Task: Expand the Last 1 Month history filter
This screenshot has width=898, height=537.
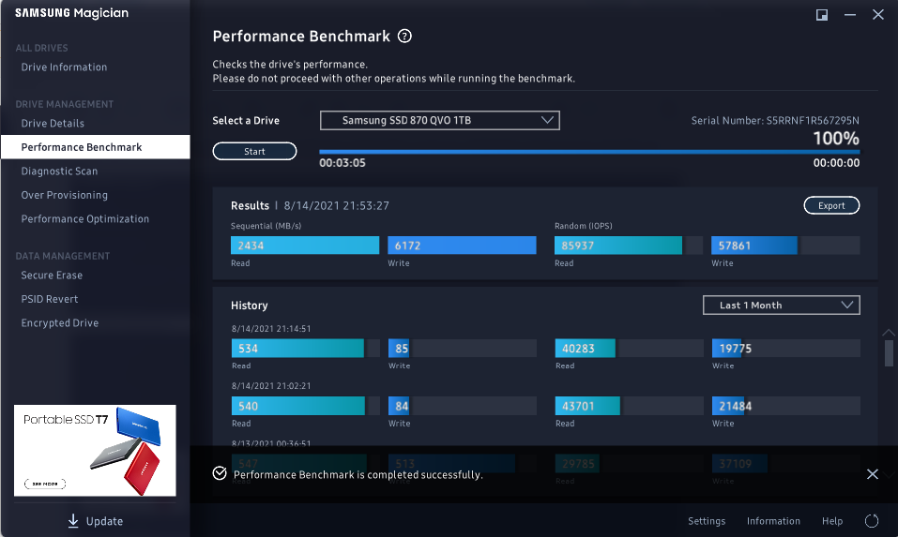Action: tap(781, 306)
